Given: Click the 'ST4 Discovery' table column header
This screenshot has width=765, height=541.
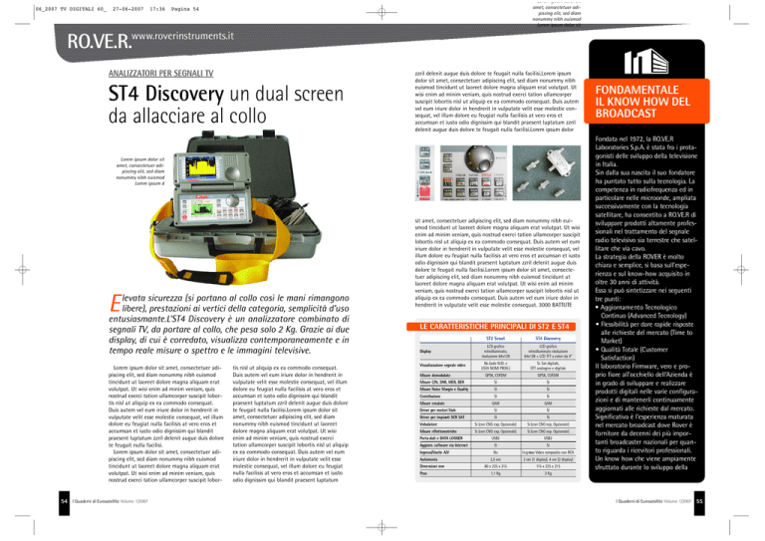Looking at the screenshot, I should pos(548,338).
